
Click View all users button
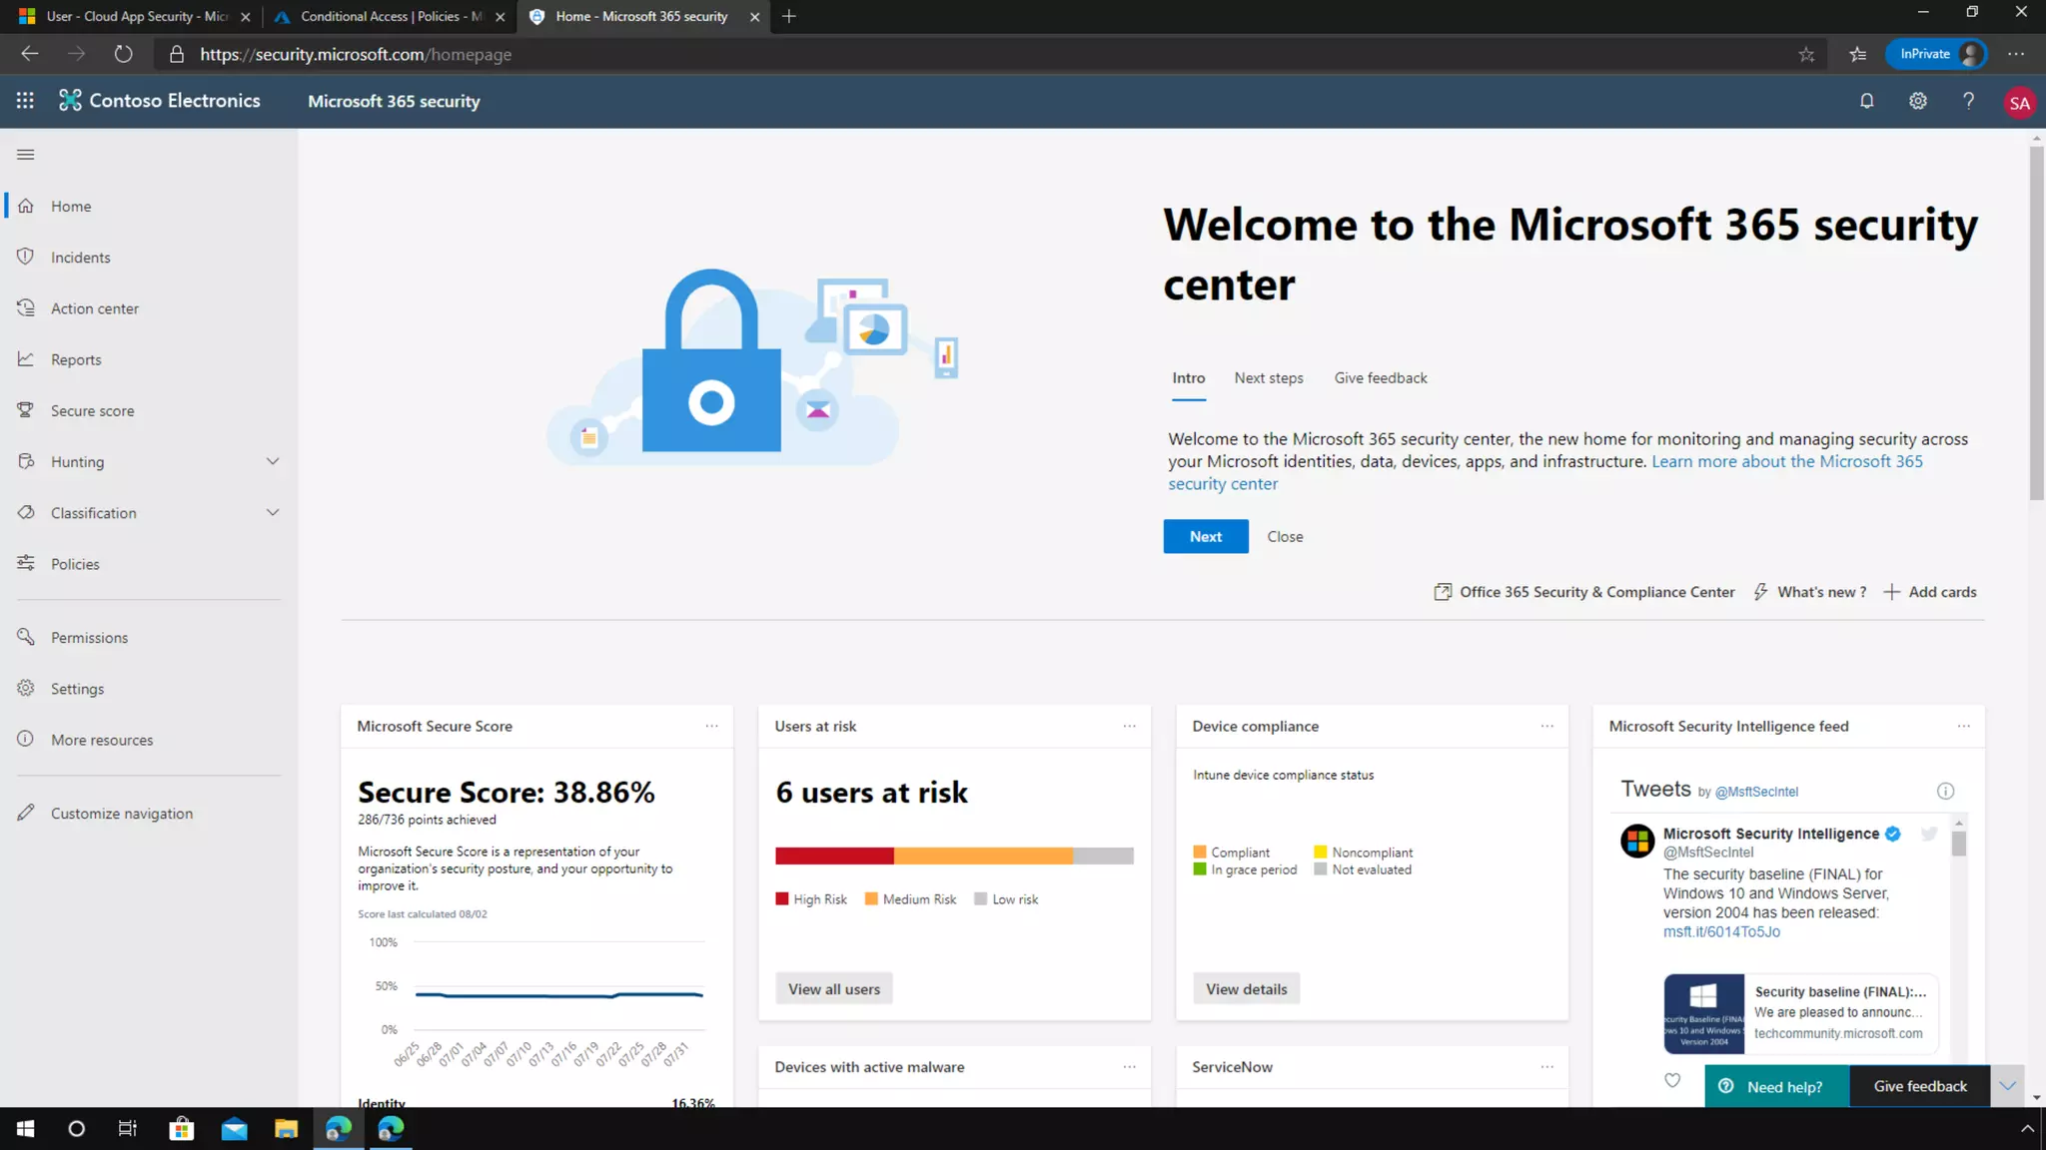tap(833, 989)
